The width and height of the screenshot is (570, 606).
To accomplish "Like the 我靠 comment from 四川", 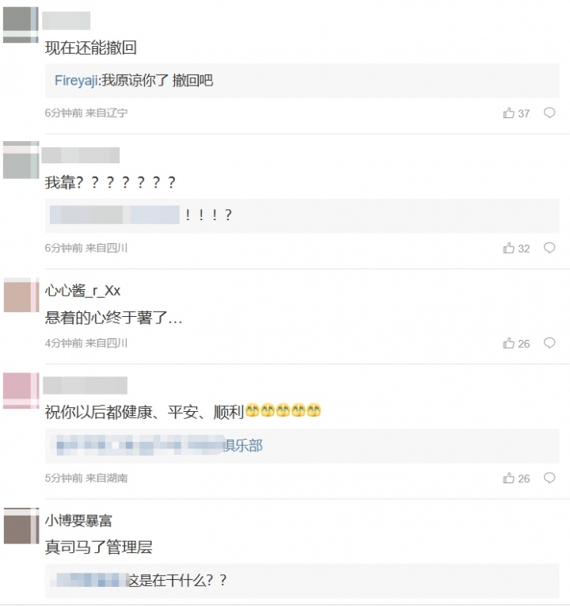I will [x=508, y=248].
